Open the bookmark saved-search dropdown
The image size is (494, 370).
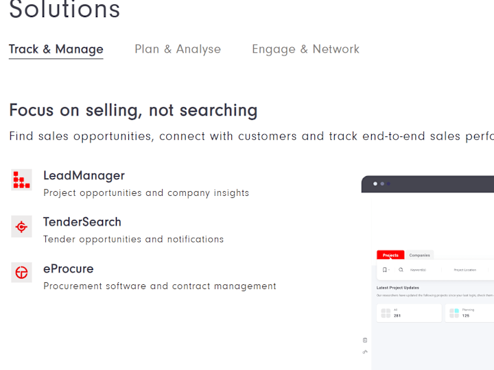pos(386,270)
